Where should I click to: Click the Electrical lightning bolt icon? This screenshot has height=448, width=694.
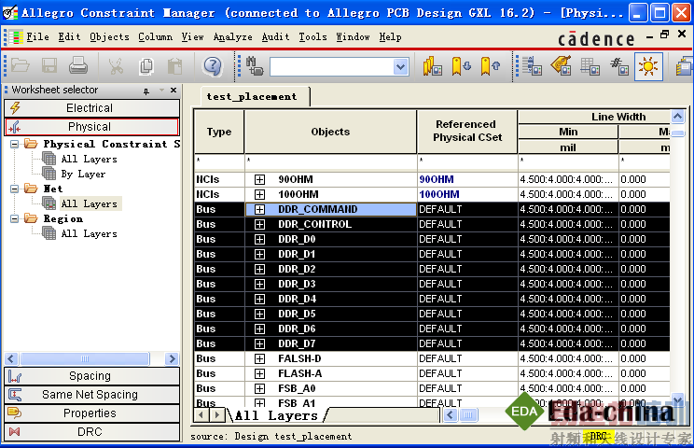pos(15,108)
